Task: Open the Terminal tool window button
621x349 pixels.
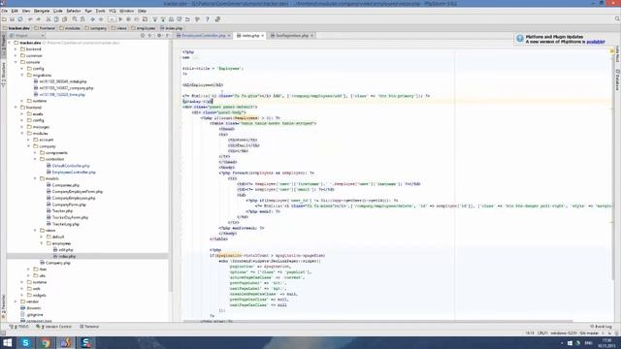Action: pos(89,327)
